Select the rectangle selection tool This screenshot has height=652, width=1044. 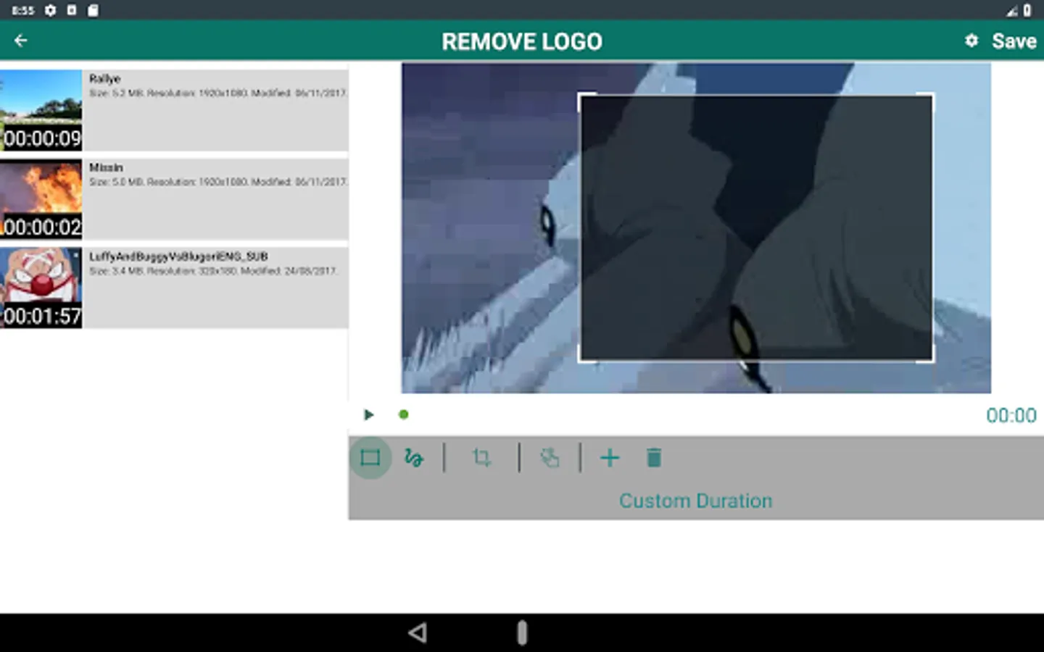(x=370, y=458)
